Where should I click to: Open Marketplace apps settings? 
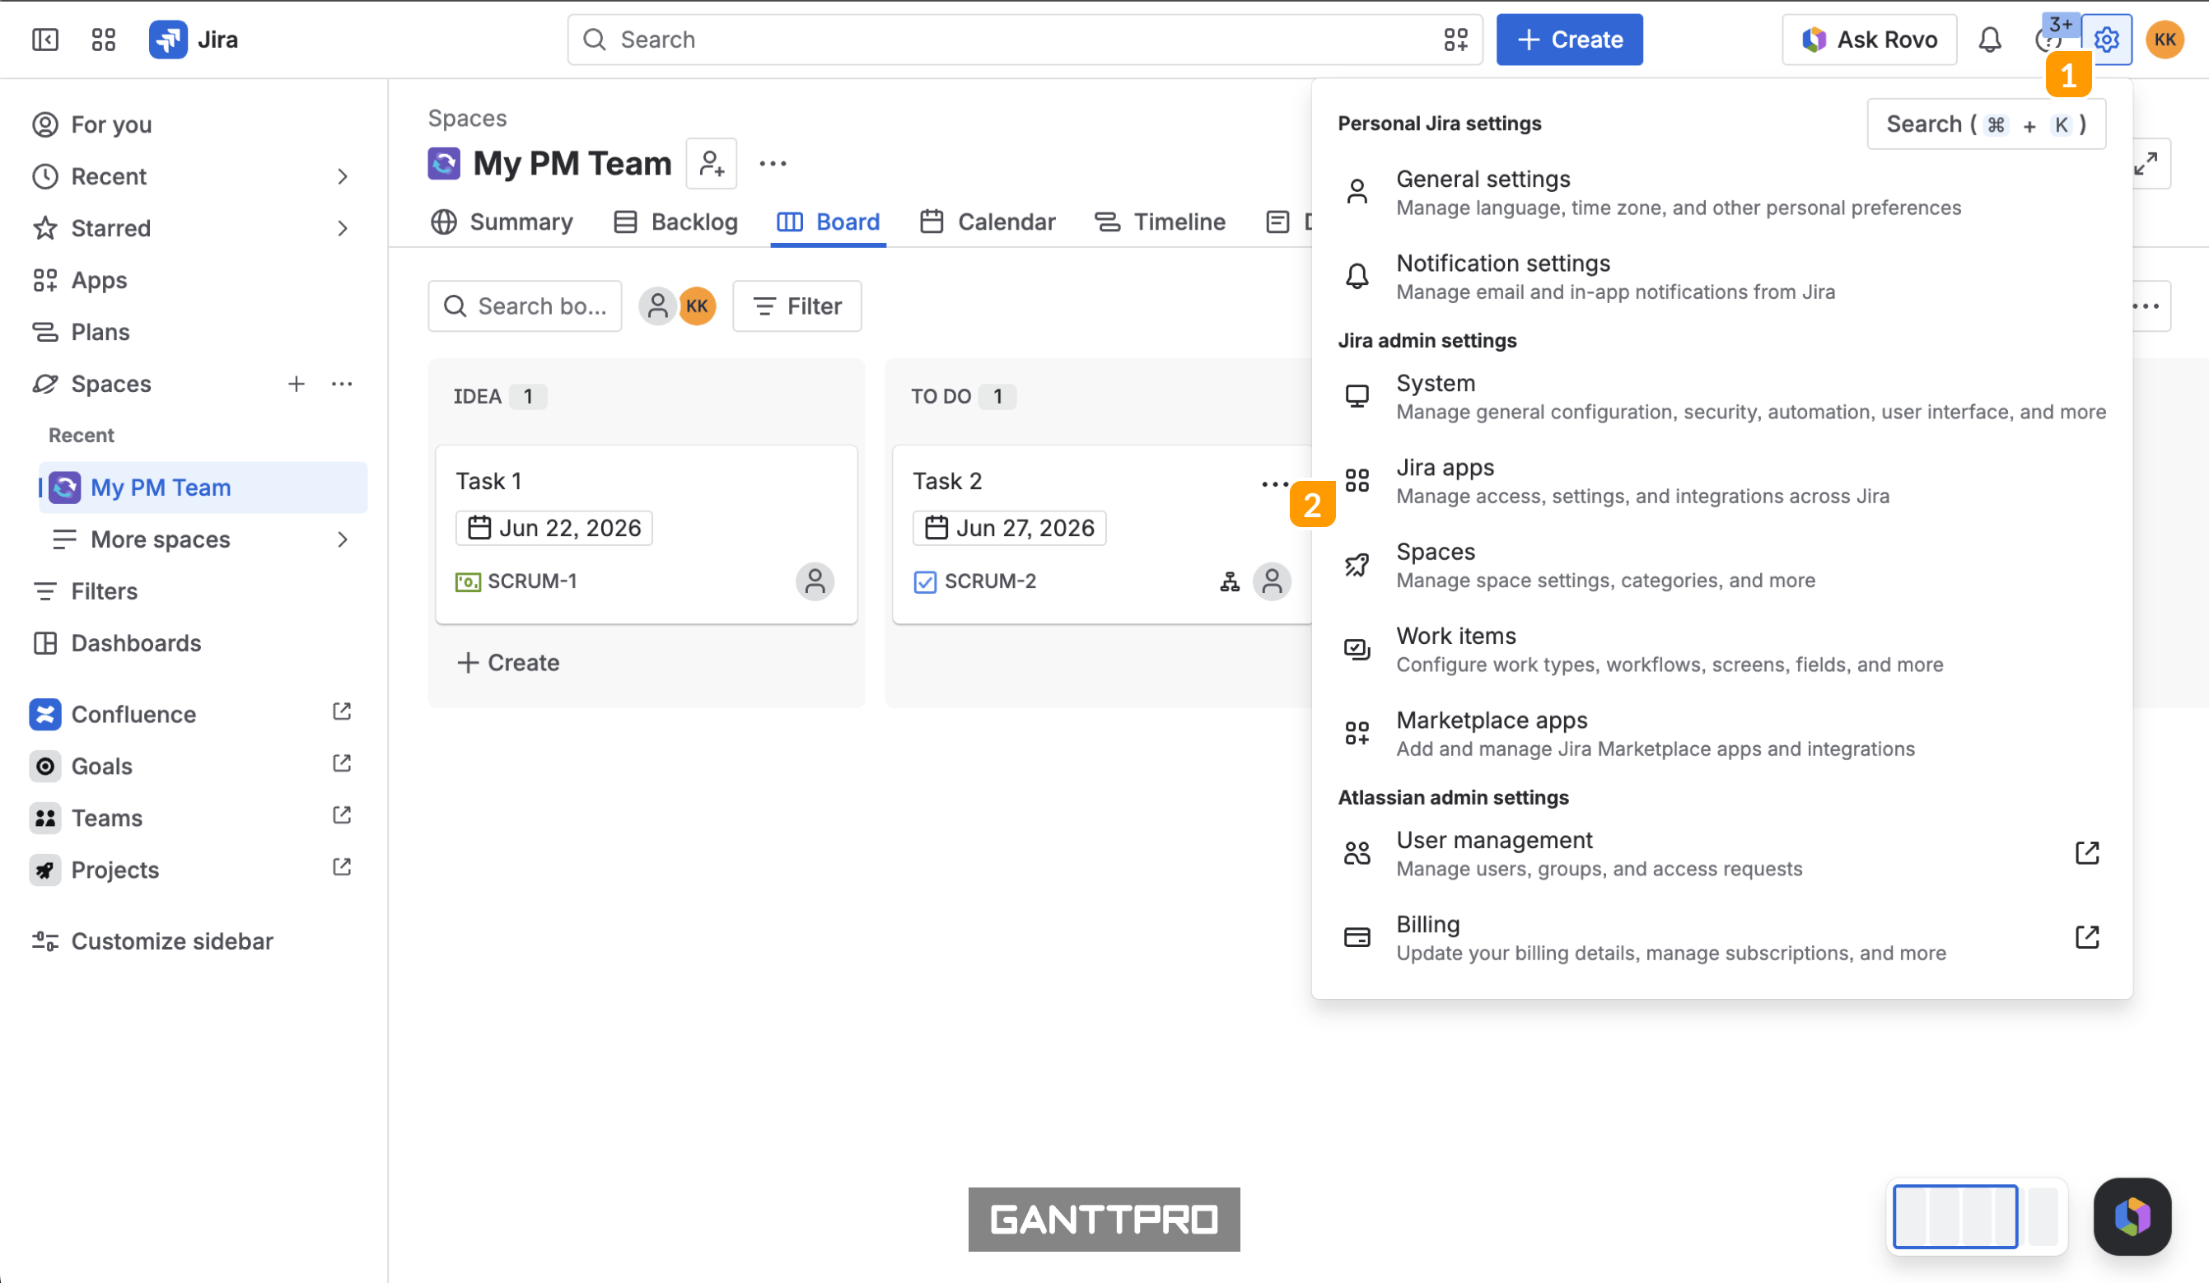pos(1721,734)
